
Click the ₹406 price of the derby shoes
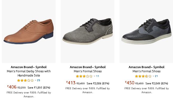coord(12,87)
